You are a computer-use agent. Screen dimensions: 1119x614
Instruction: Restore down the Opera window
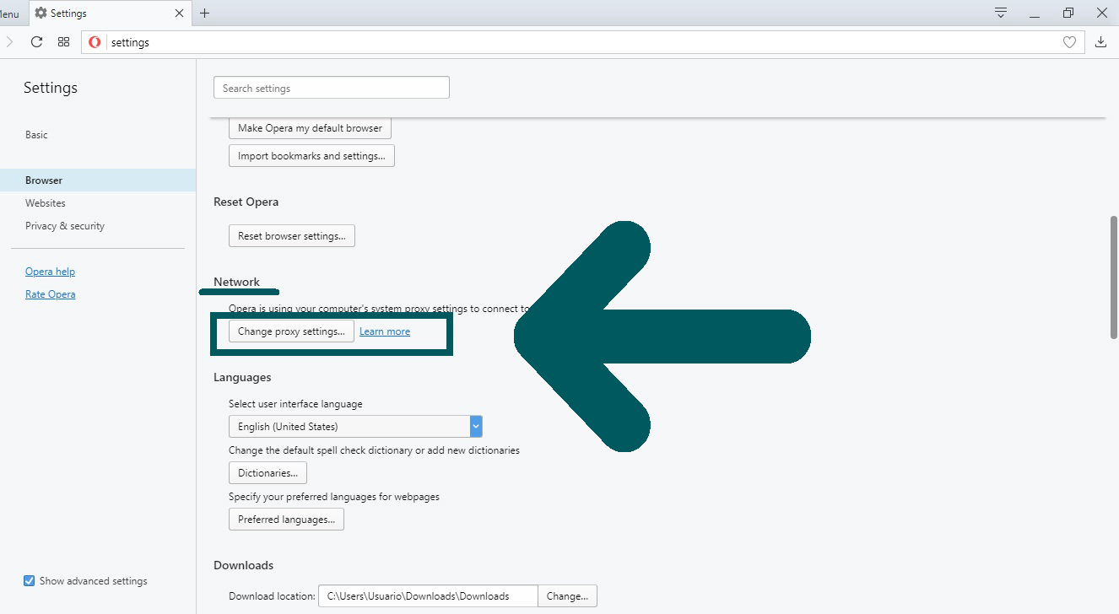[x=1068, y=13]
